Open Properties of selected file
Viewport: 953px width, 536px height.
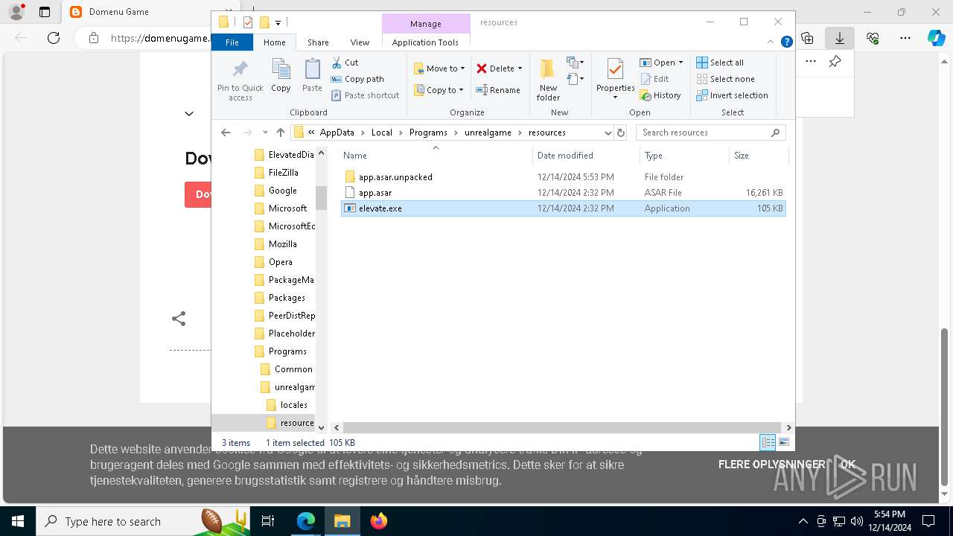[x=615, y=80]
